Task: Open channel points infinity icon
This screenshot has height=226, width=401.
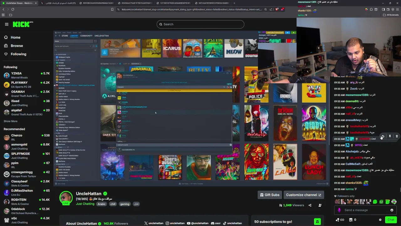Action: tap(340, 220)
